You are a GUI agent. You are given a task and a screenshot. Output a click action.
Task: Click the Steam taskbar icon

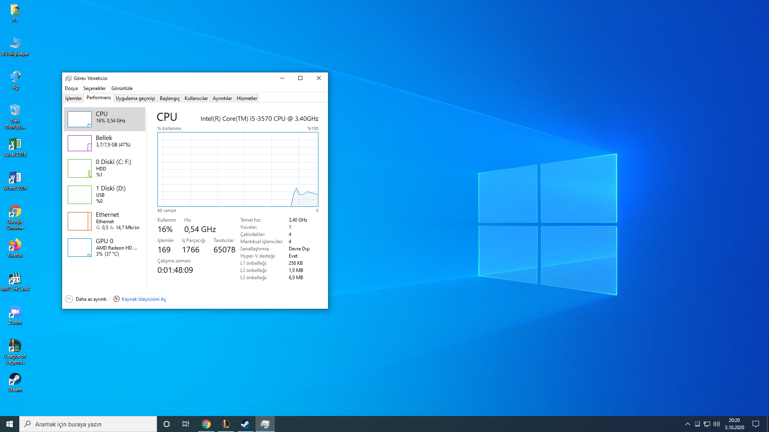(245, 424)
